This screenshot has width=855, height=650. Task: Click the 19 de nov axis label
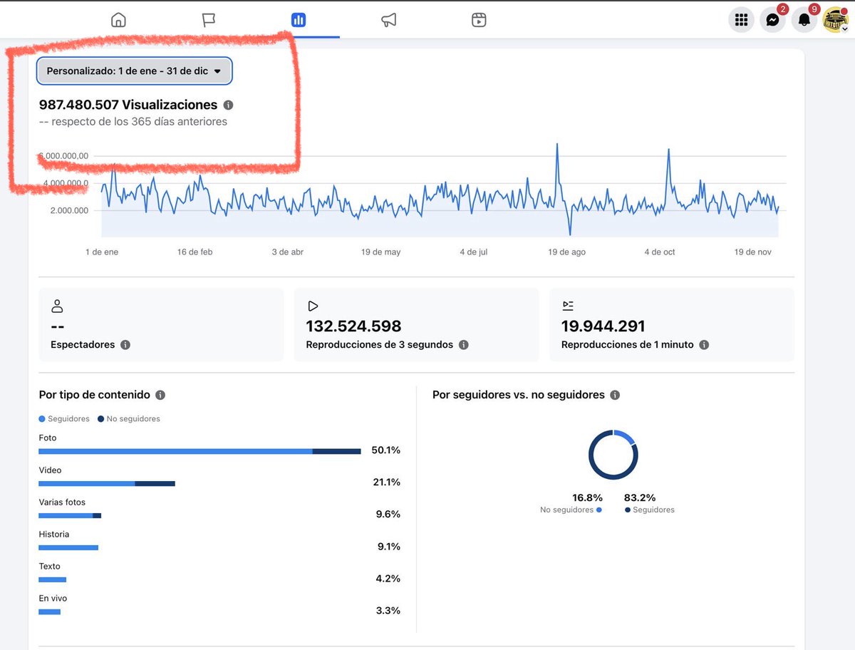click(753, 252)
